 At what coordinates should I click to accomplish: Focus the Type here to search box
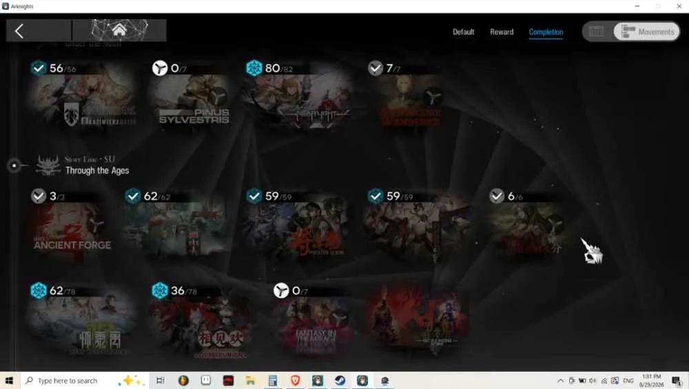click(x=84, y=381)
